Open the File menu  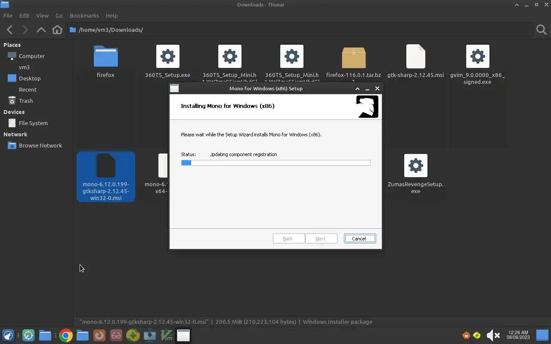tap(8, 15)
